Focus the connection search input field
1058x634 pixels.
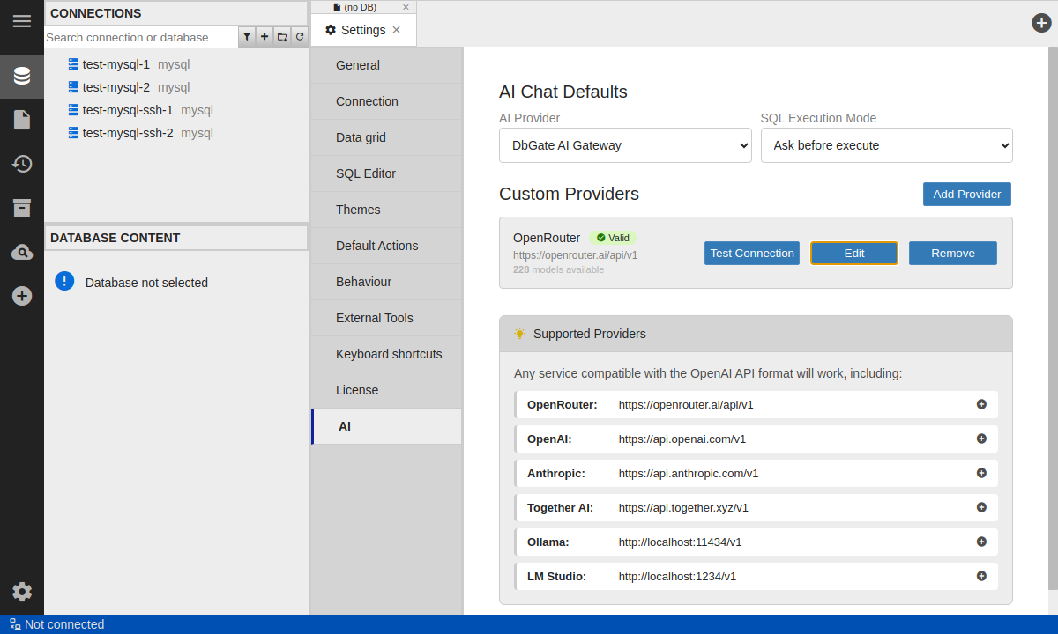point(141,37)
